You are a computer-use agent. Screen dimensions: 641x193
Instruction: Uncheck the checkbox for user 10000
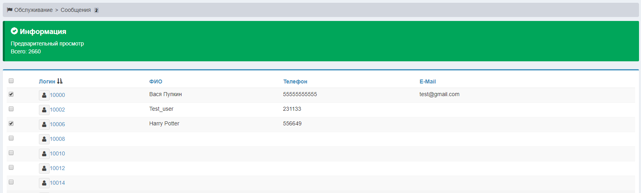(11, 94)
